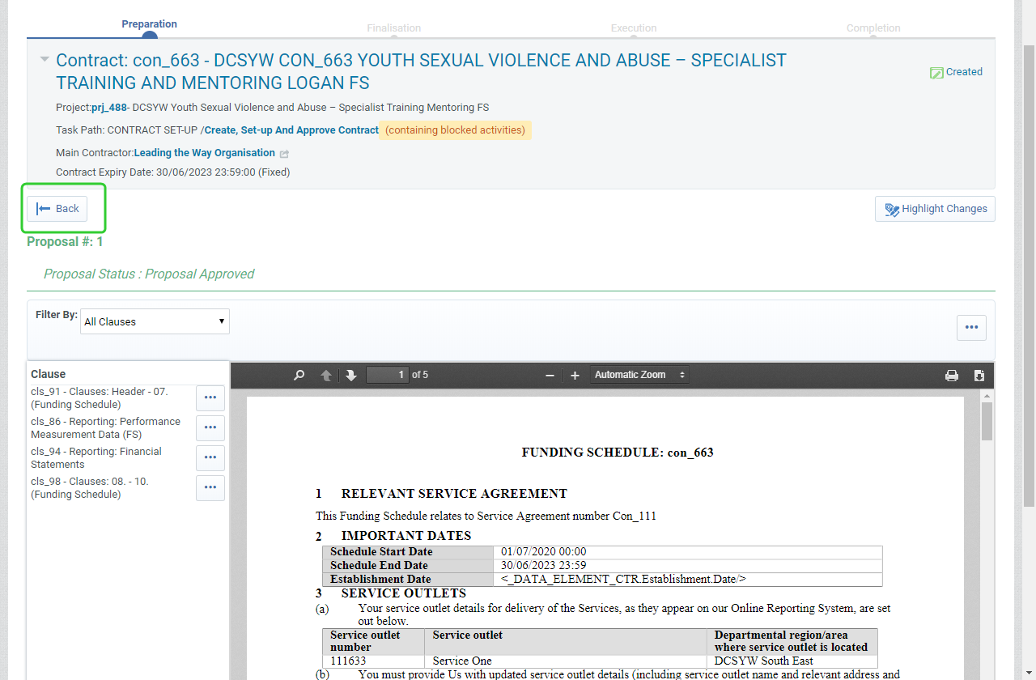Print the PDF document

(x=952, y=376)
